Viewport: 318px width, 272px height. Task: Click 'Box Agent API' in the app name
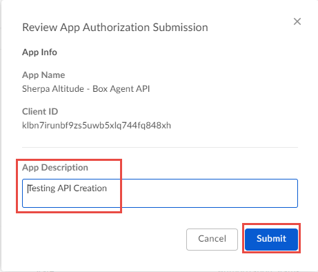[121, 89]
